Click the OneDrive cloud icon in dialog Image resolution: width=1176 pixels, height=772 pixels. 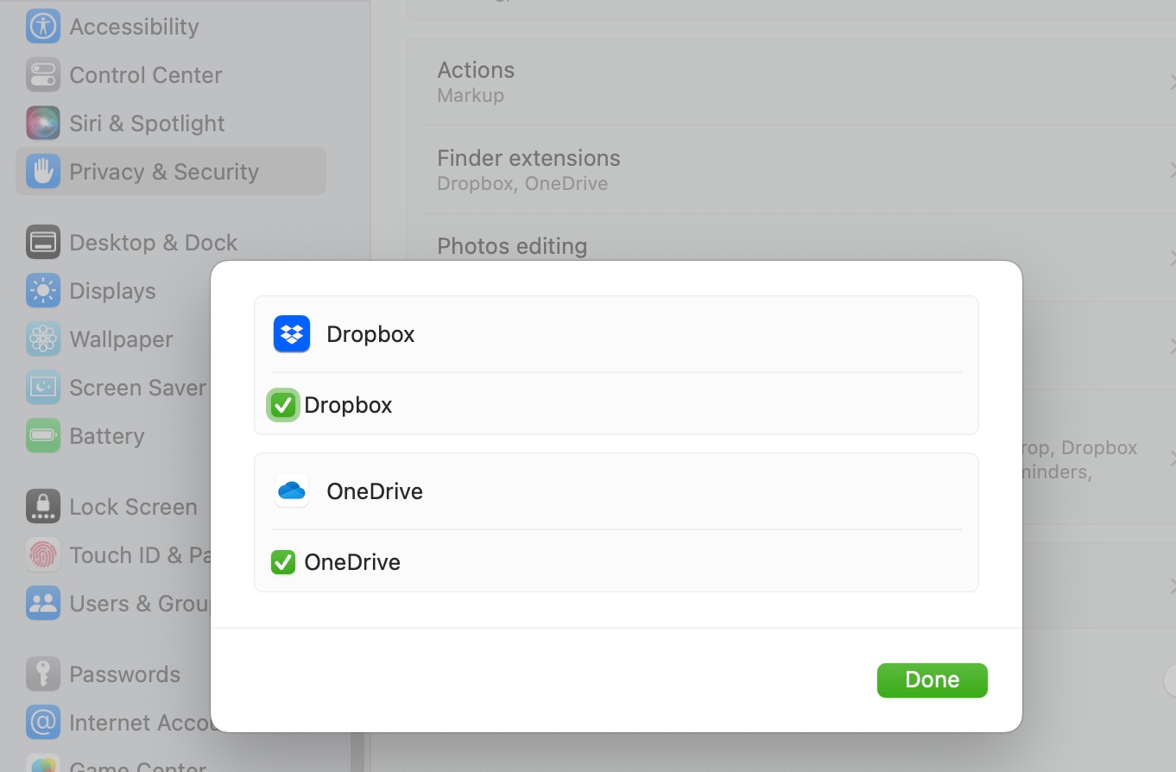point(292,491)
